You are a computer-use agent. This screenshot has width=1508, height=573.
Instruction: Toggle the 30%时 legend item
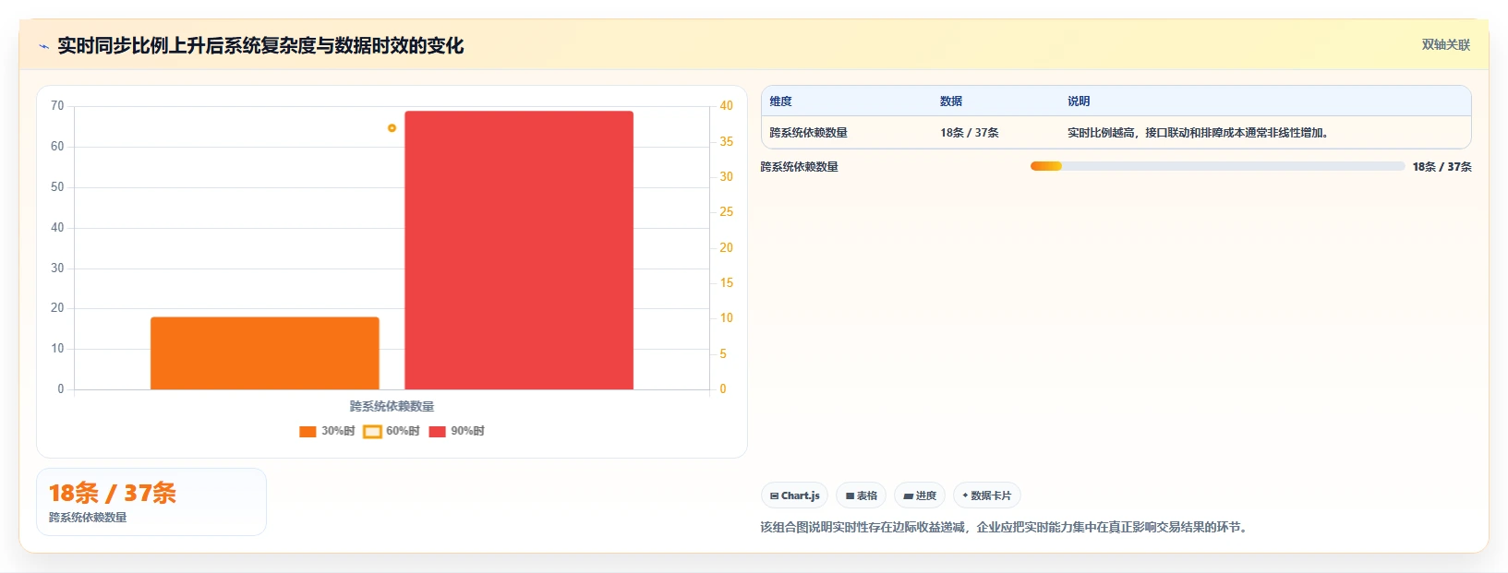tap(327, 431)
